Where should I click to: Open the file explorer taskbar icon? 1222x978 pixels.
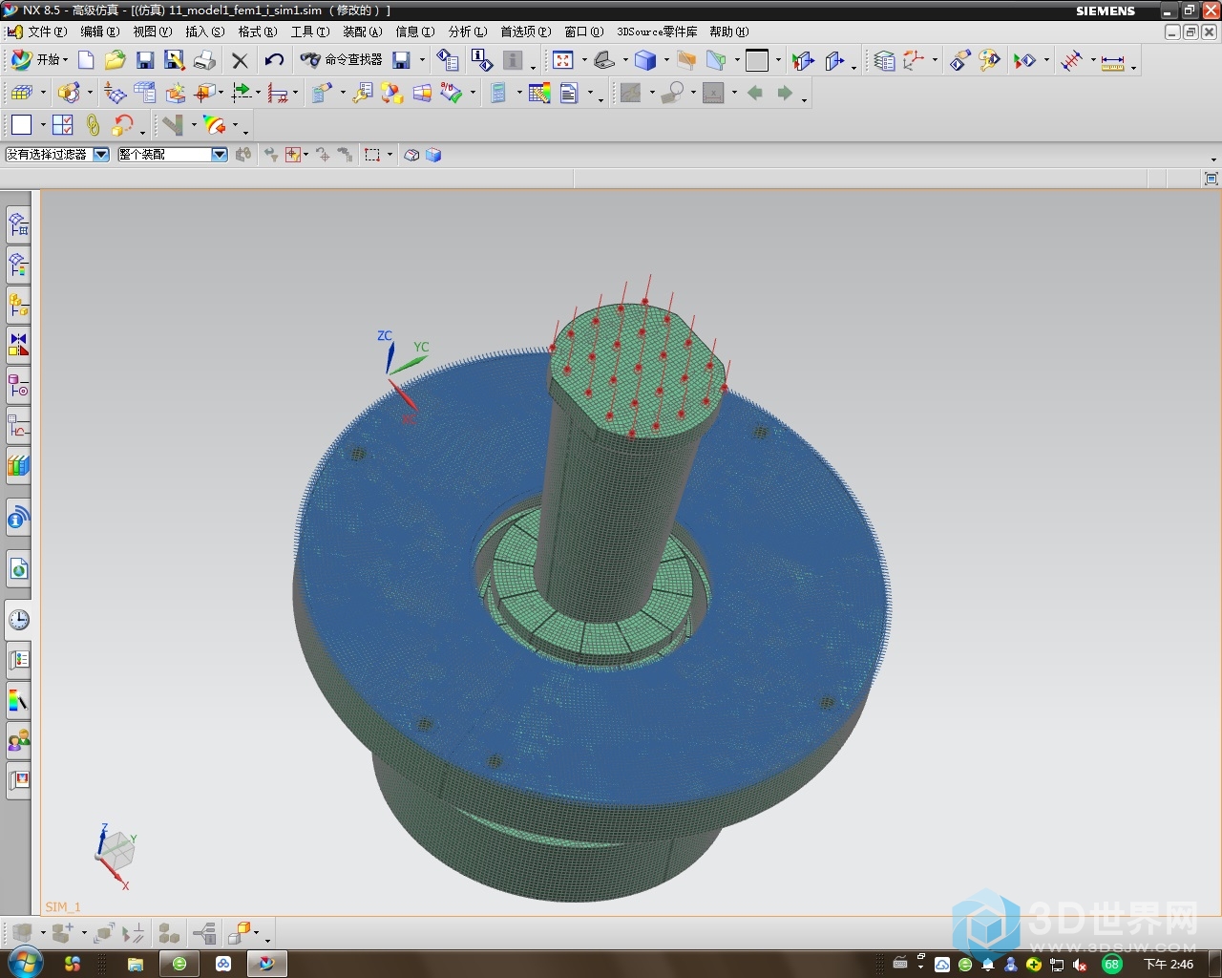click(135, 964)
